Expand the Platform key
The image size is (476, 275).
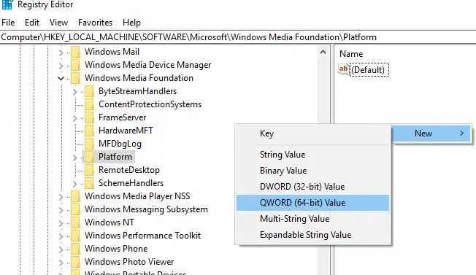pyautogui.click(x=75, y=158)
